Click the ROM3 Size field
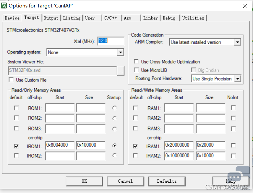The image size is (253, 193). click(91, 129)
